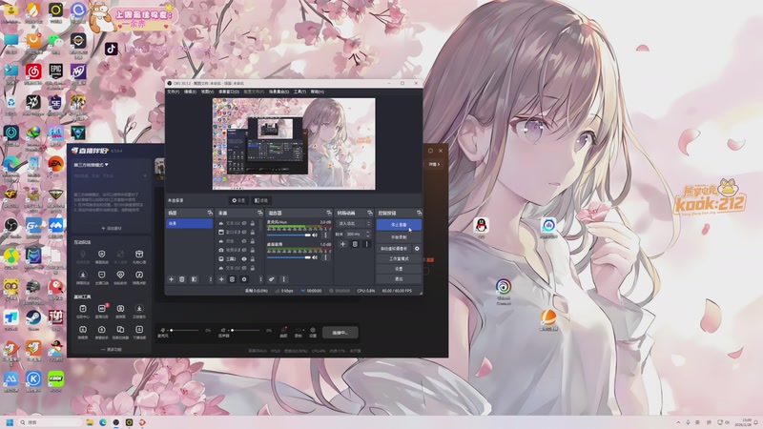Open NetEase Cloud Music desktop icon
Screen dimensions: 763x429
tap(33, 71)
